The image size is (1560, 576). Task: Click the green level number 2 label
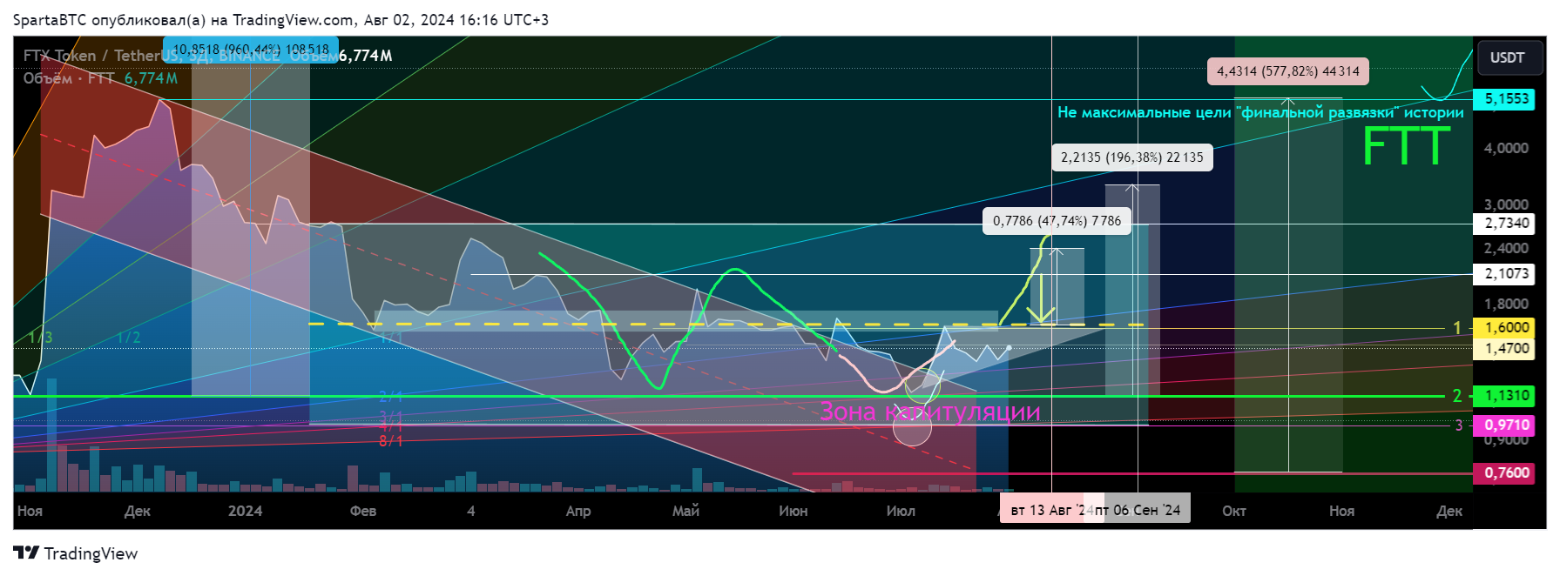tap(1456, 396)
